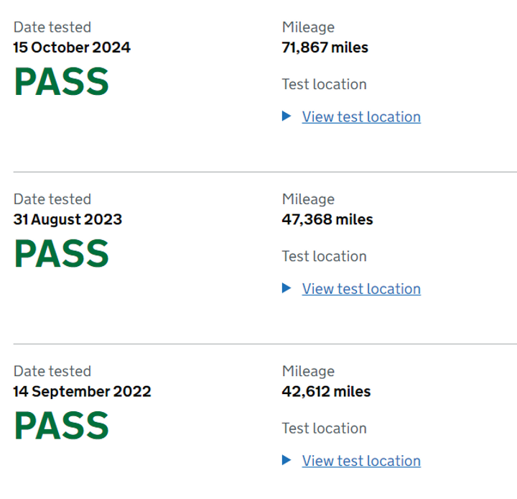Click the PASS result for 14 September 2022

coord(62,426)
